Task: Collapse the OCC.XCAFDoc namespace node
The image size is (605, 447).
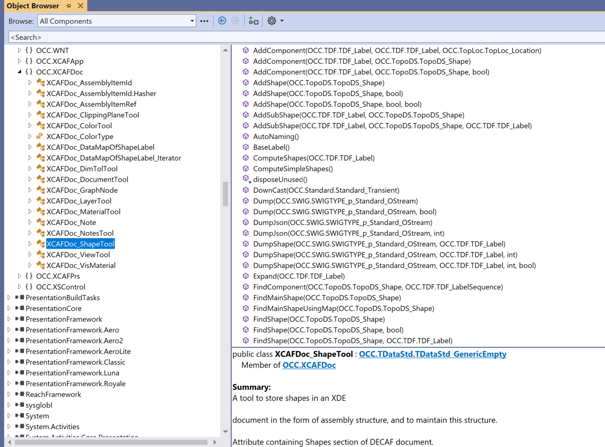Action: coord(19,71)
